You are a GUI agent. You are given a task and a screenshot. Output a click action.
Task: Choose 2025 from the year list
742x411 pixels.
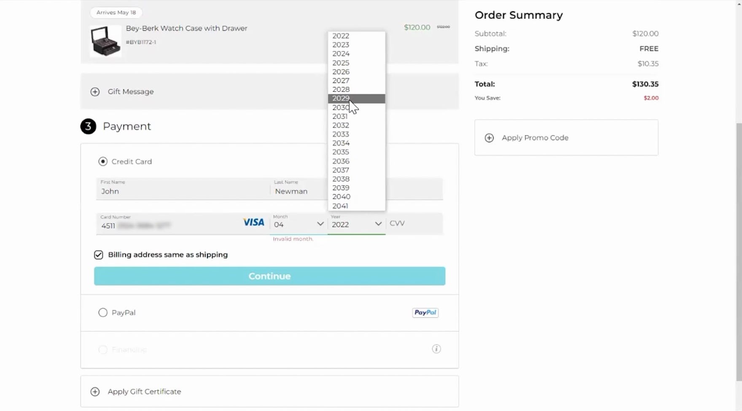341,63
